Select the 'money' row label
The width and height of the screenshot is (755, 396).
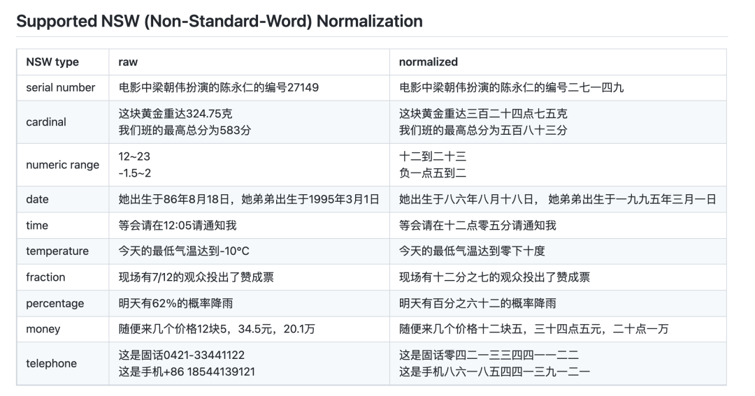[43, 329]
